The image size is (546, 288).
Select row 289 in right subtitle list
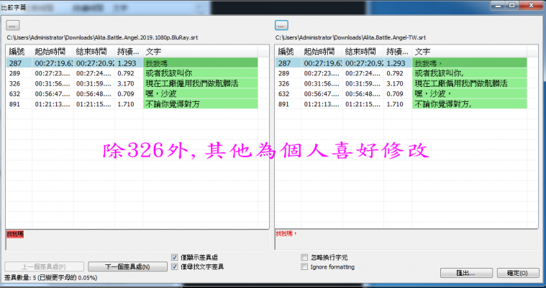coord(401,73)
